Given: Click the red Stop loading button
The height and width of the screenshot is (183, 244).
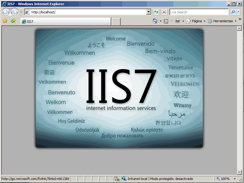Looking at the screenshot, I should (x=164, y=12).
